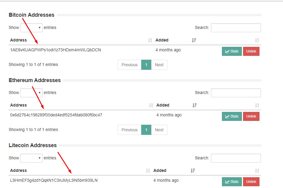Sort Ethereum table by Address column icon
Viewport: 283px width, 188px height.
pyautogui.click(x=151, y=105)
